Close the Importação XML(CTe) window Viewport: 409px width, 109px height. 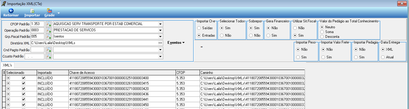coord(401,3)
